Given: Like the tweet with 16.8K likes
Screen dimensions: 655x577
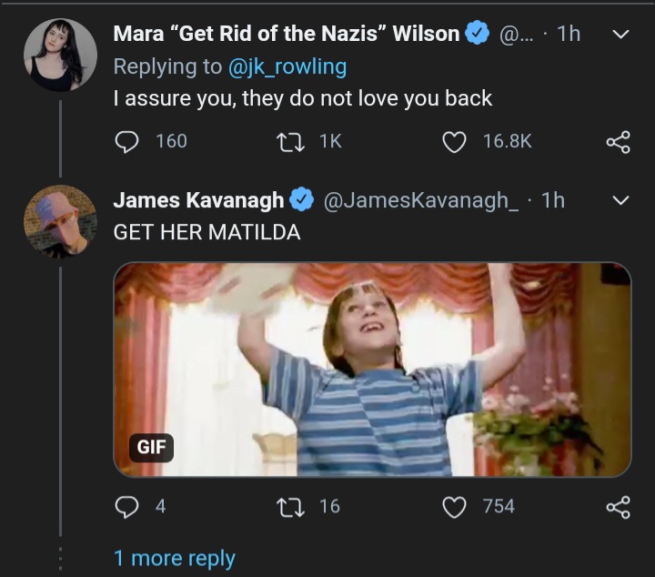Looking at the screenshot, I should [x=454, y=142].
